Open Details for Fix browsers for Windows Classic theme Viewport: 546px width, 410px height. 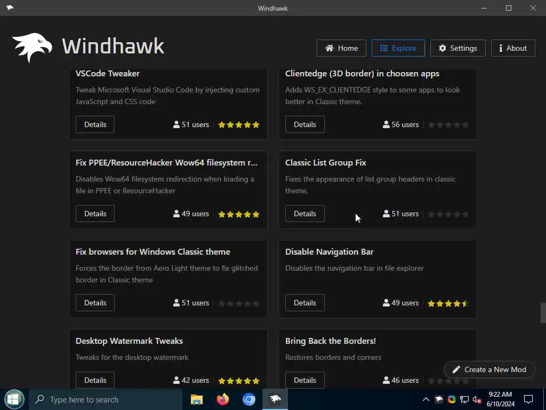point(95,303)
